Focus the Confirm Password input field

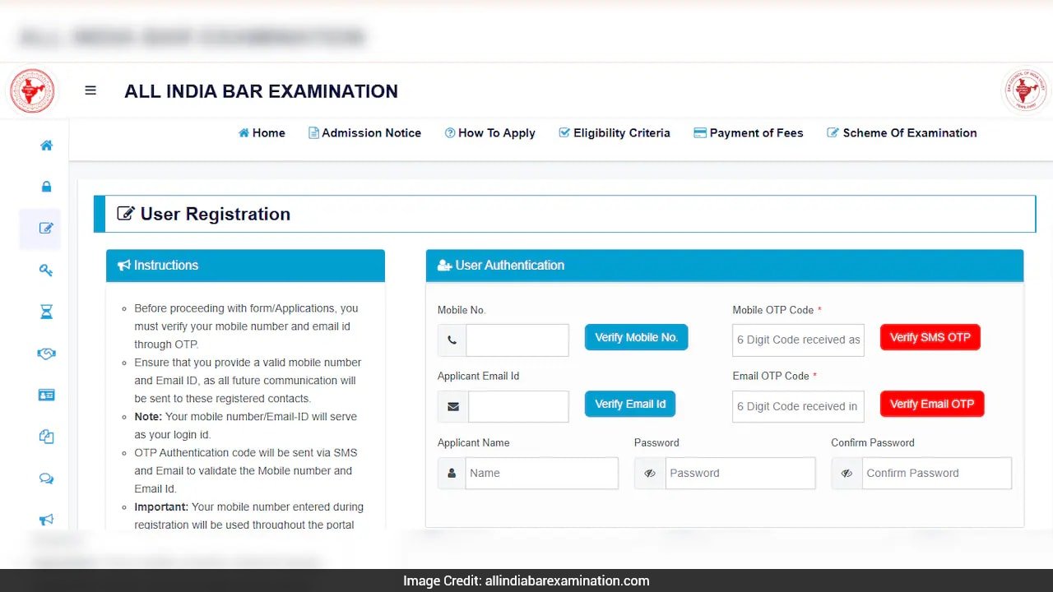(937, 474)
